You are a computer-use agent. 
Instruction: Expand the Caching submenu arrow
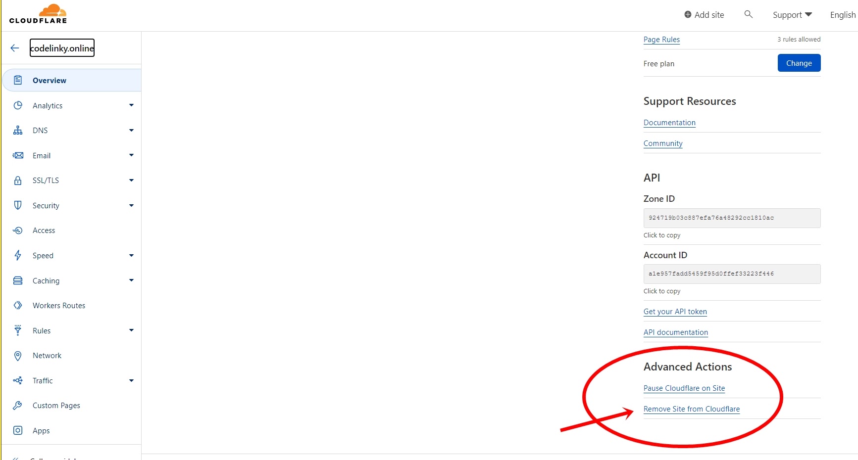pyautogui.click(x=131, y=280)
